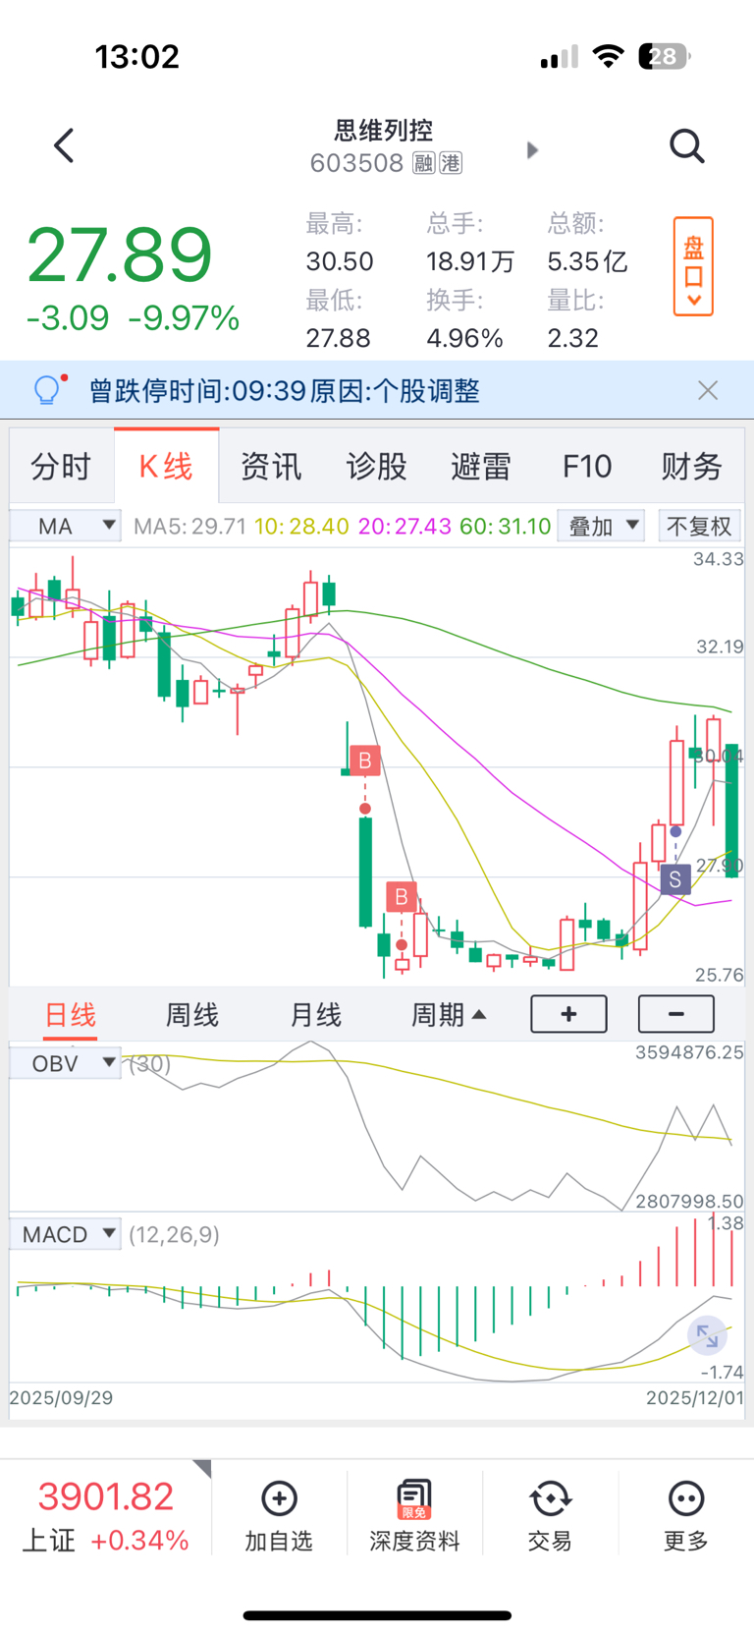The height and width of the screenshot is (1636, 755).
Task: Go to next stock with triangle arrow
Action: pos(532,150)
